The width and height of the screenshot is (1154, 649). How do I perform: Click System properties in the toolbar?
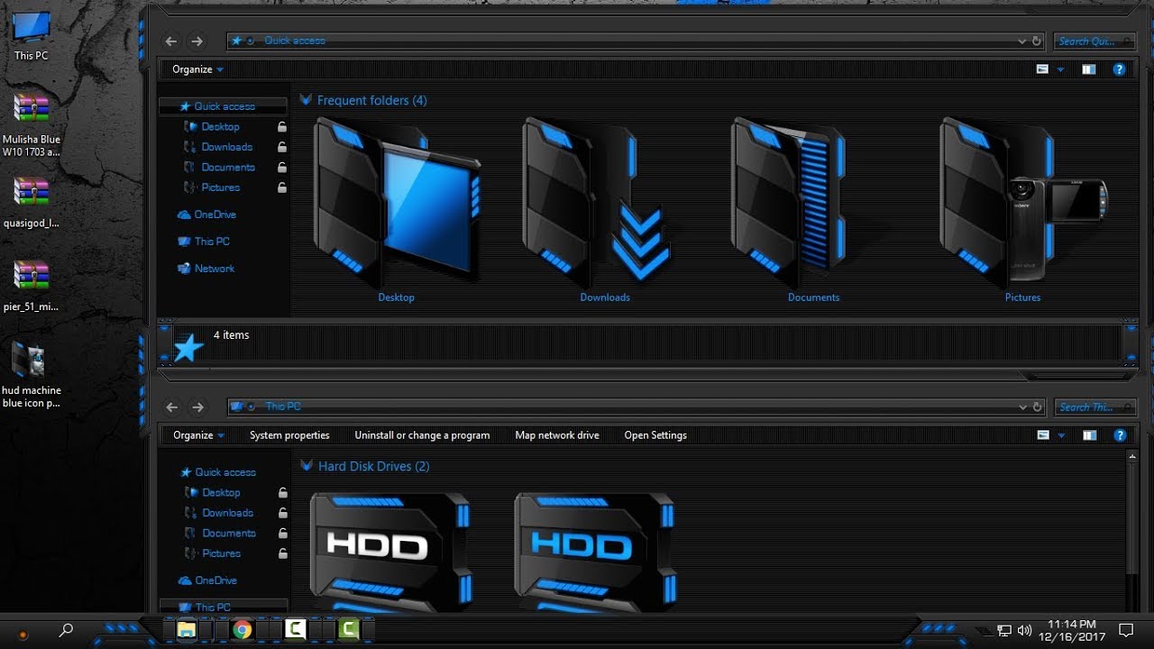[288, 435]
